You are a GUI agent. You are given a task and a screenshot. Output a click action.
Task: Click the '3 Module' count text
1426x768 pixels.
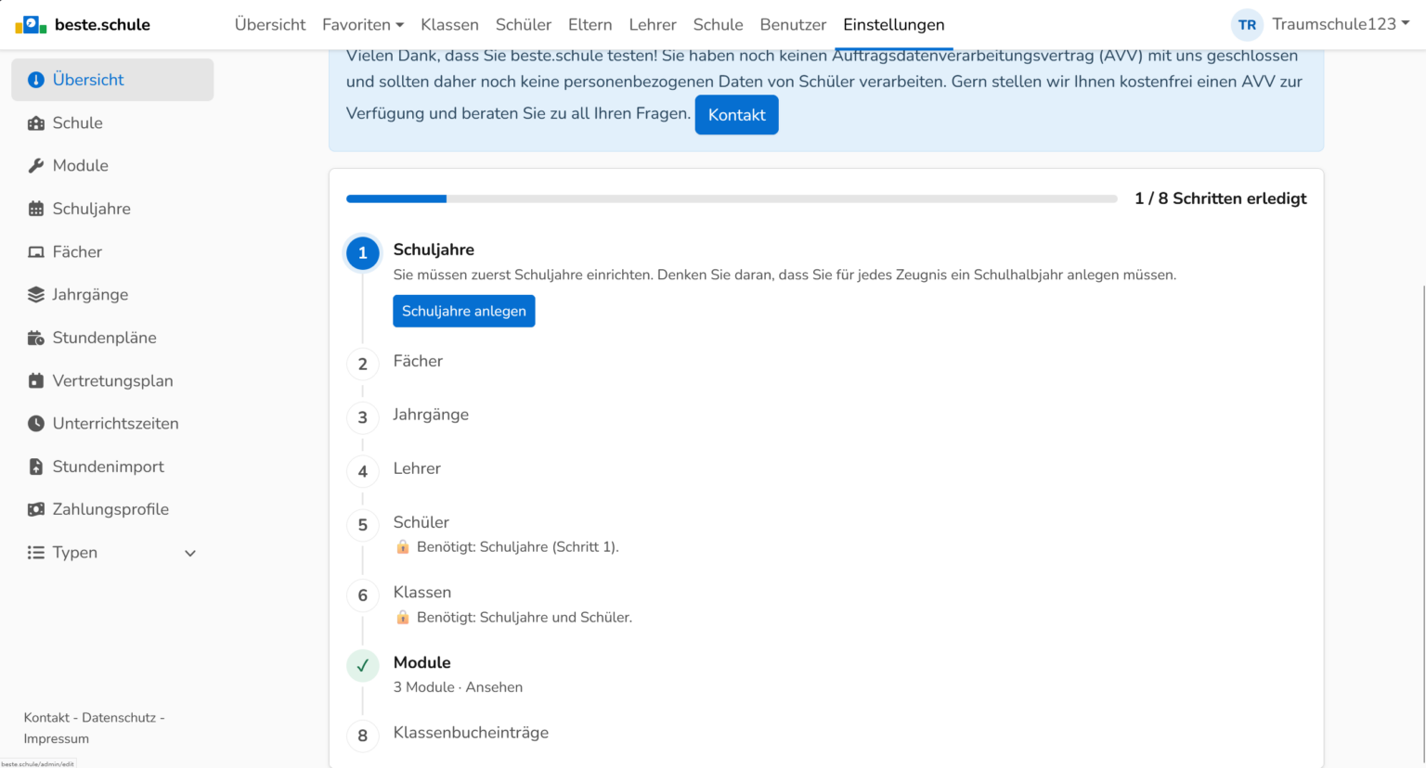tap(424, 687)
